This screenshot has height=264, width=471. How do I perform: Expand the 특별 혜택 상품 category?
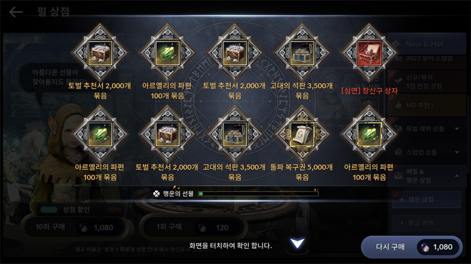point(427,129)
